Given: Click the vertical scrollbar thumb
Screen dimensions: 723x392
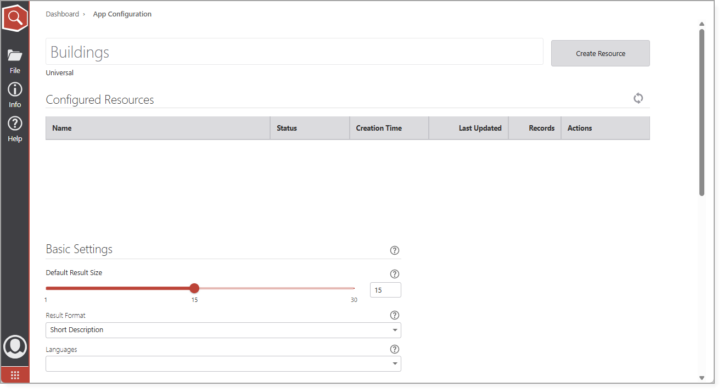Looking at the screenshot, I should 702,113.
